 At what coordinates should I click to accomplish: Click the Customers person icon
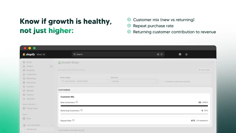(24, 74)
